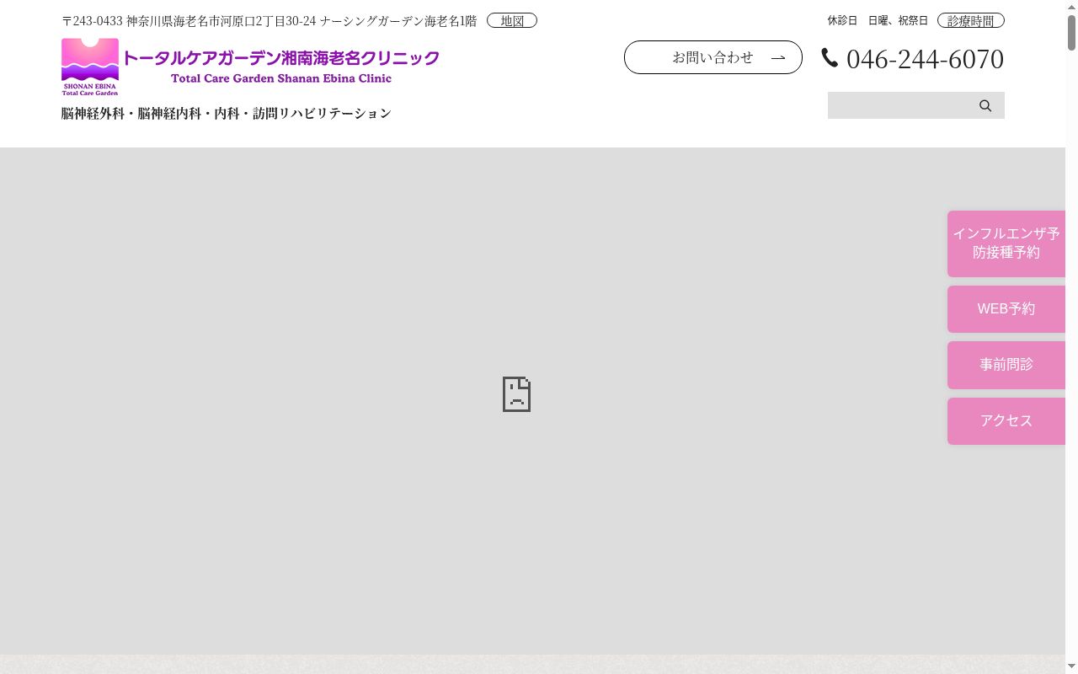Click the phone handset icon
The height and width of the screenshot is (674, 1078).
pos(830,57)
